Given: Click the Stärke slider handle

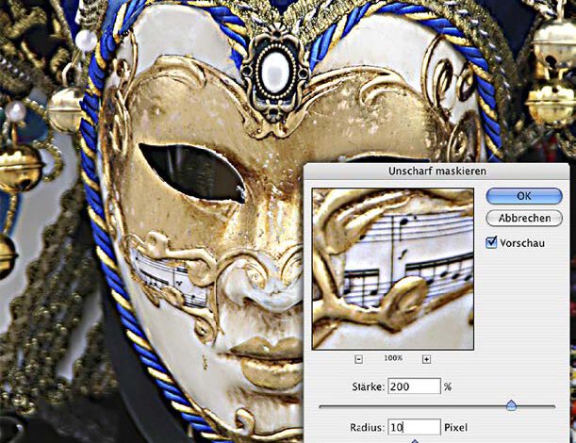Looking at the screenshot, I should click(511, 405).
